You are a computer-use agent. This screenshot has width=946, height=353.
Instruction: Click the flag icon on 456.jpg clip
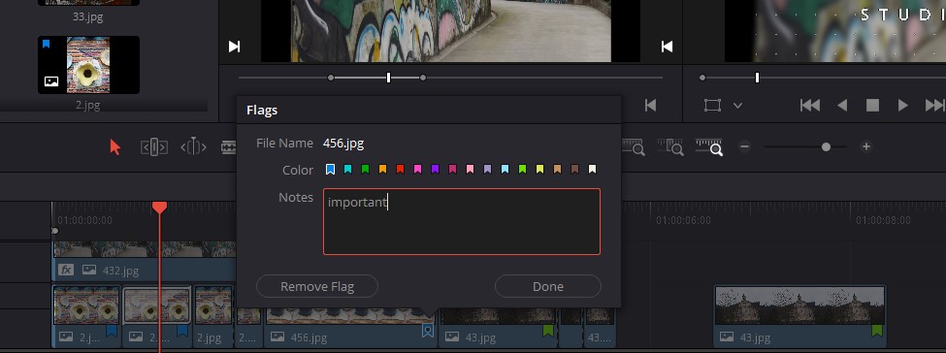tap(428, 330)
